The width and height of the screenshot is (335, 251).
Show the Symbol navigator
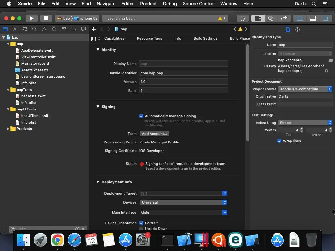(25, 29)
